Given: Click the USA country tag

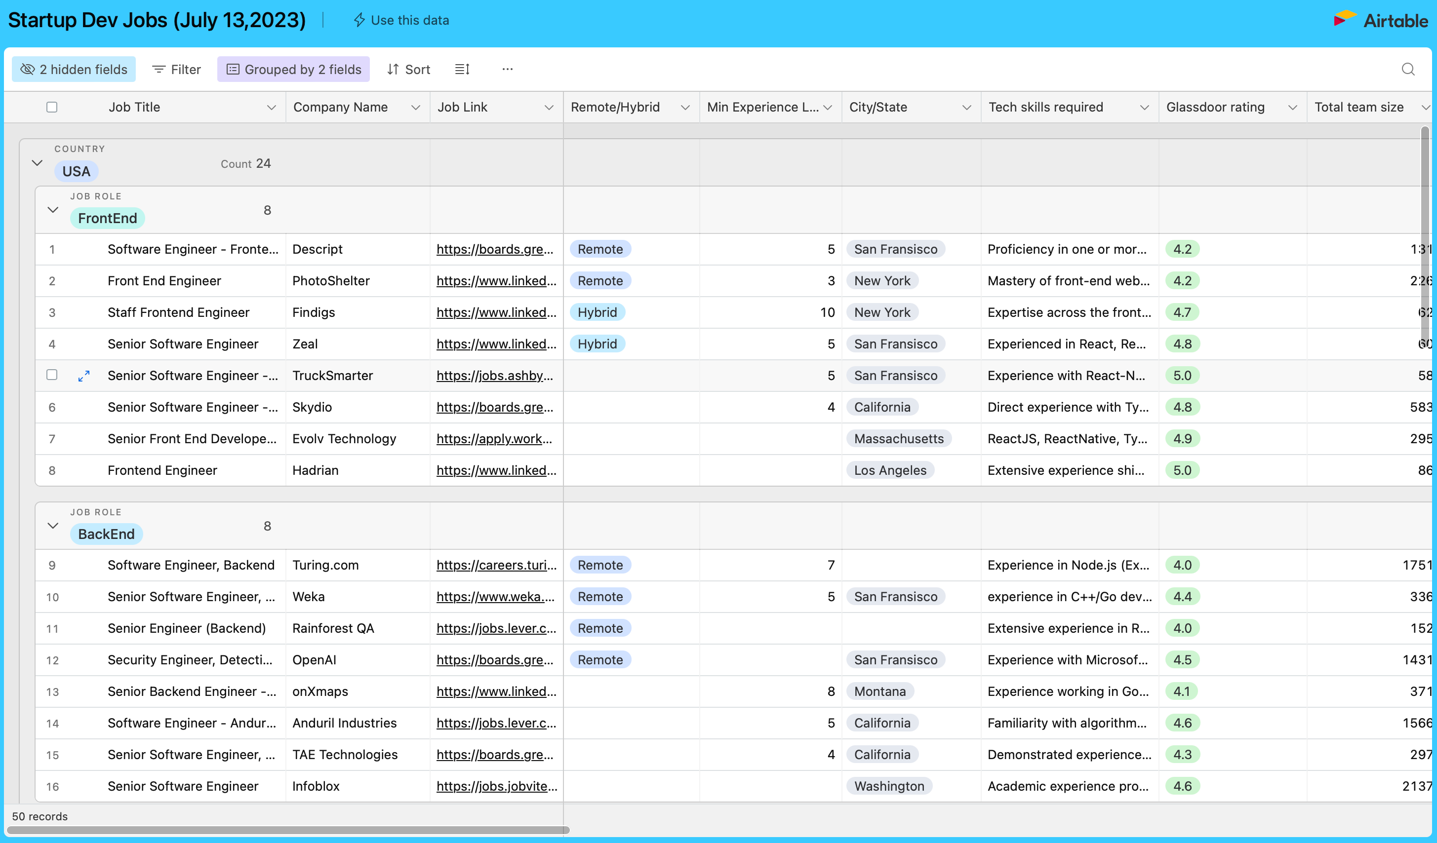Looking at the screenshot, I should [x=77, y=171].
